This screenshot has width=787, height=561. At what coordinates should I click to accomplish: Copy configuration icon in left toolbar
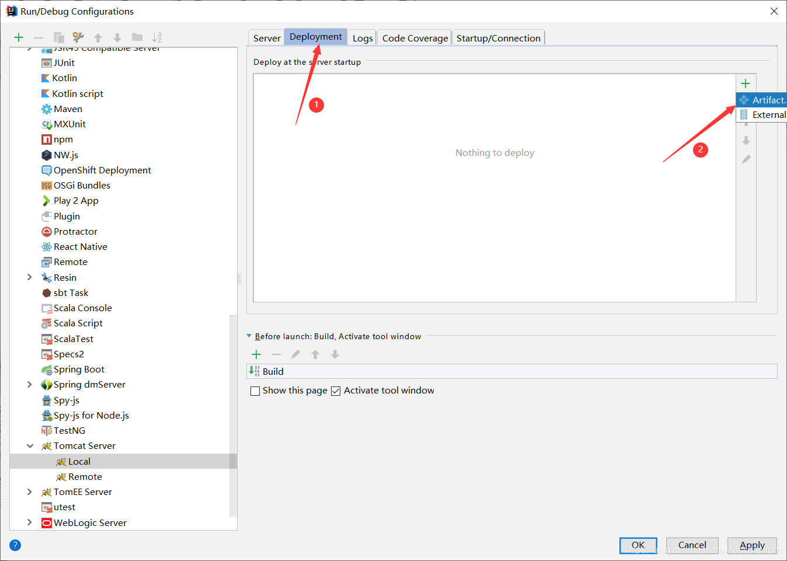point(58,37)
